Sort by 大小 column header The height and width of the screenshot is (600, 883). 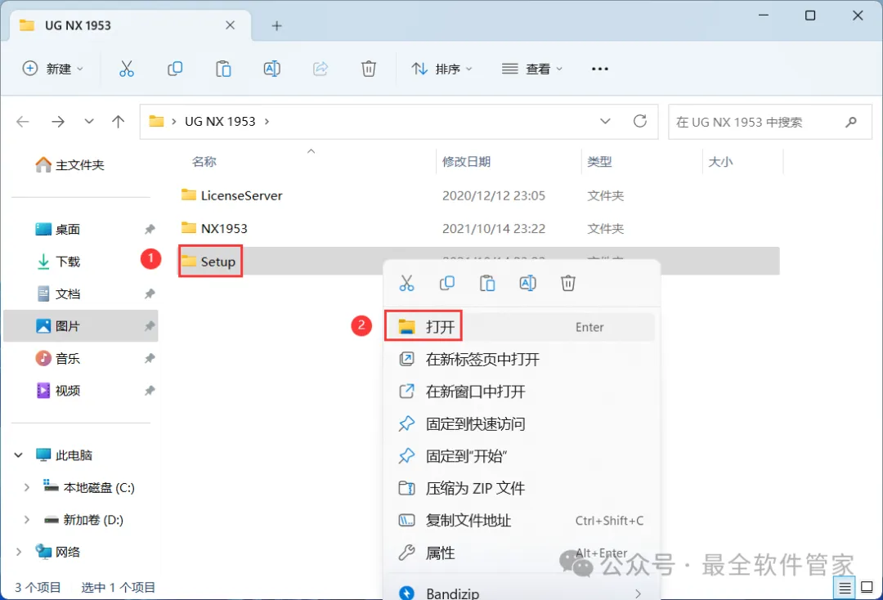[720, 162]
